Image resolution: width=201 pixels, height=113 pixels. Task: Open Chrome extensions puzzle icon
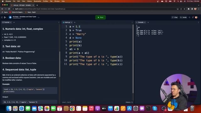tap(188, 9)
